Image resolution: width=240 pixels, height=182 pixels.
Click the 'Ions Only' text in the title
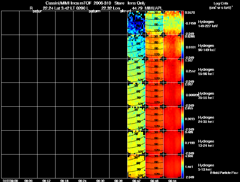[x=136, y=3]
